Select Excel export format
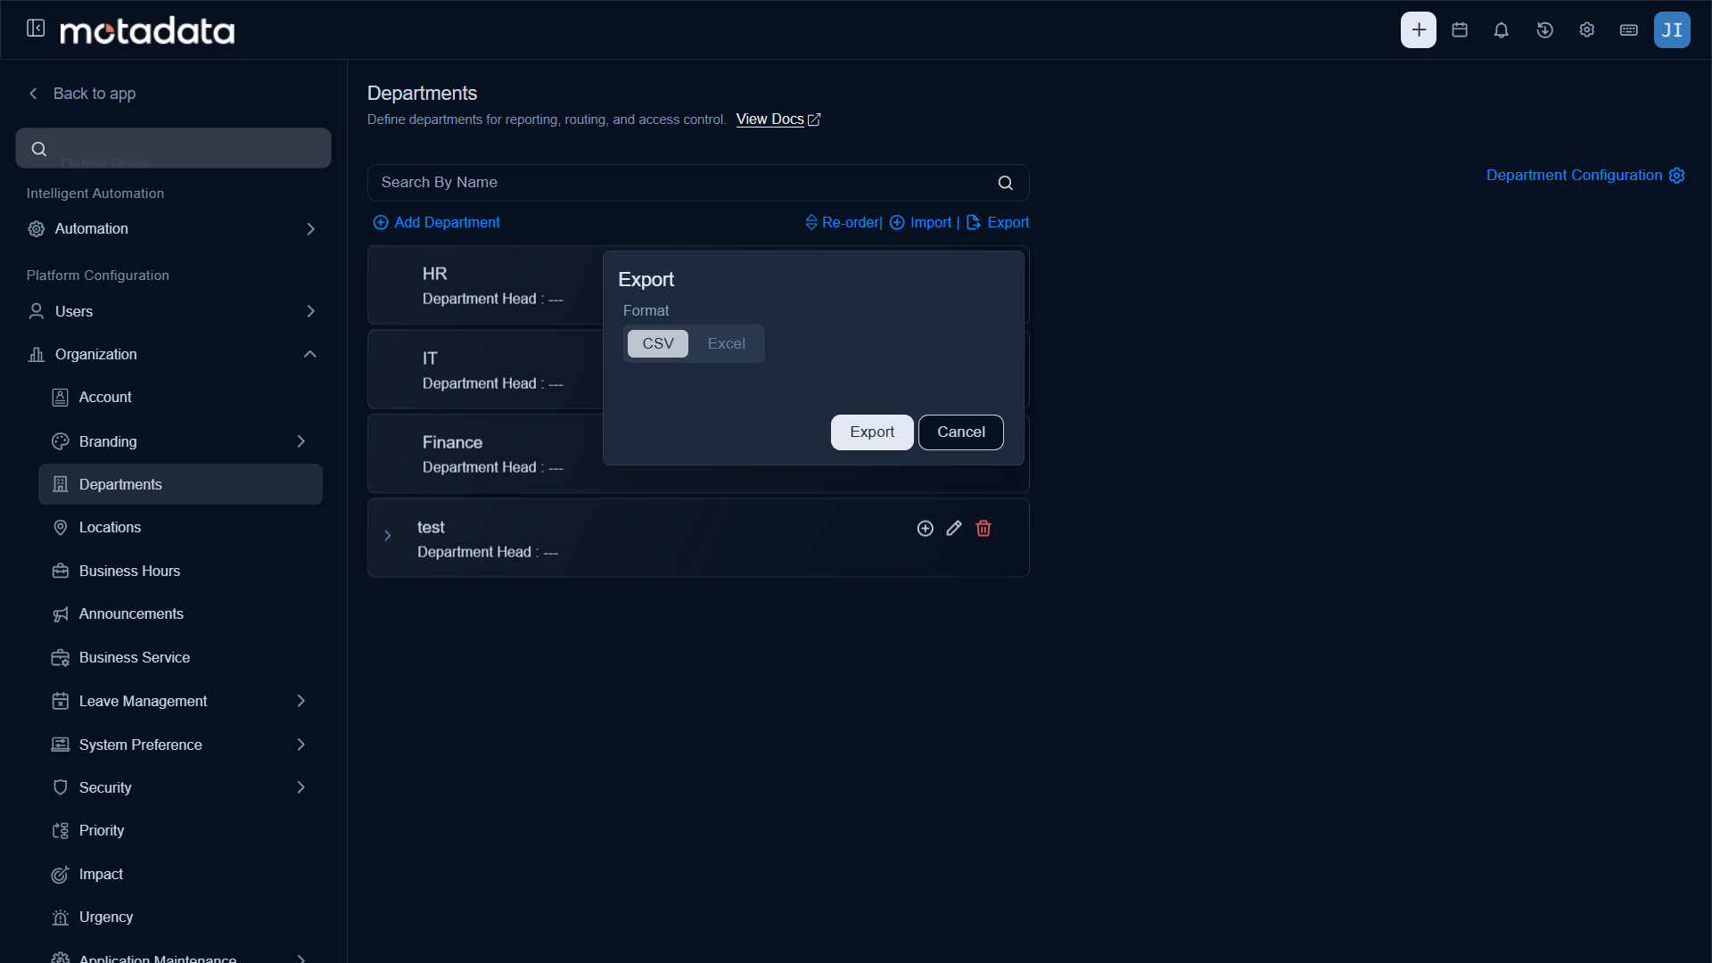The height and width of the screenshot is (963, 1712). coord(727,343)
